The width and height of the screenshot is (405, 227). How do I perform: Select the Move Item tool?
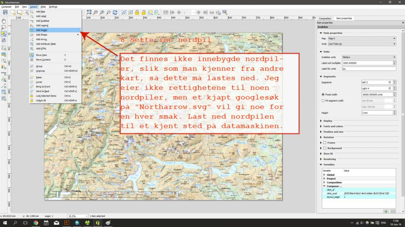coord(4,33)
